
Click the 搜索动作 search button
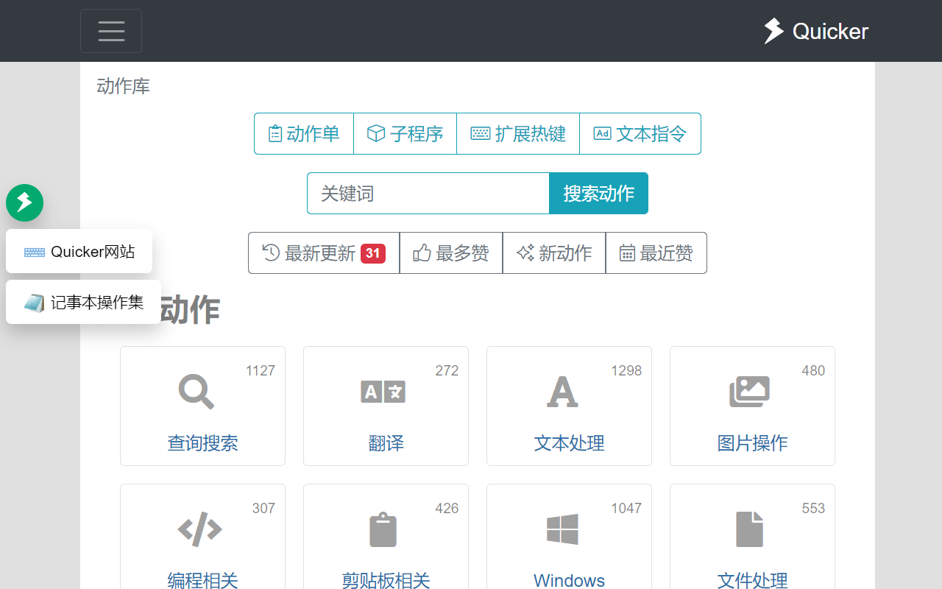[598, 193]
